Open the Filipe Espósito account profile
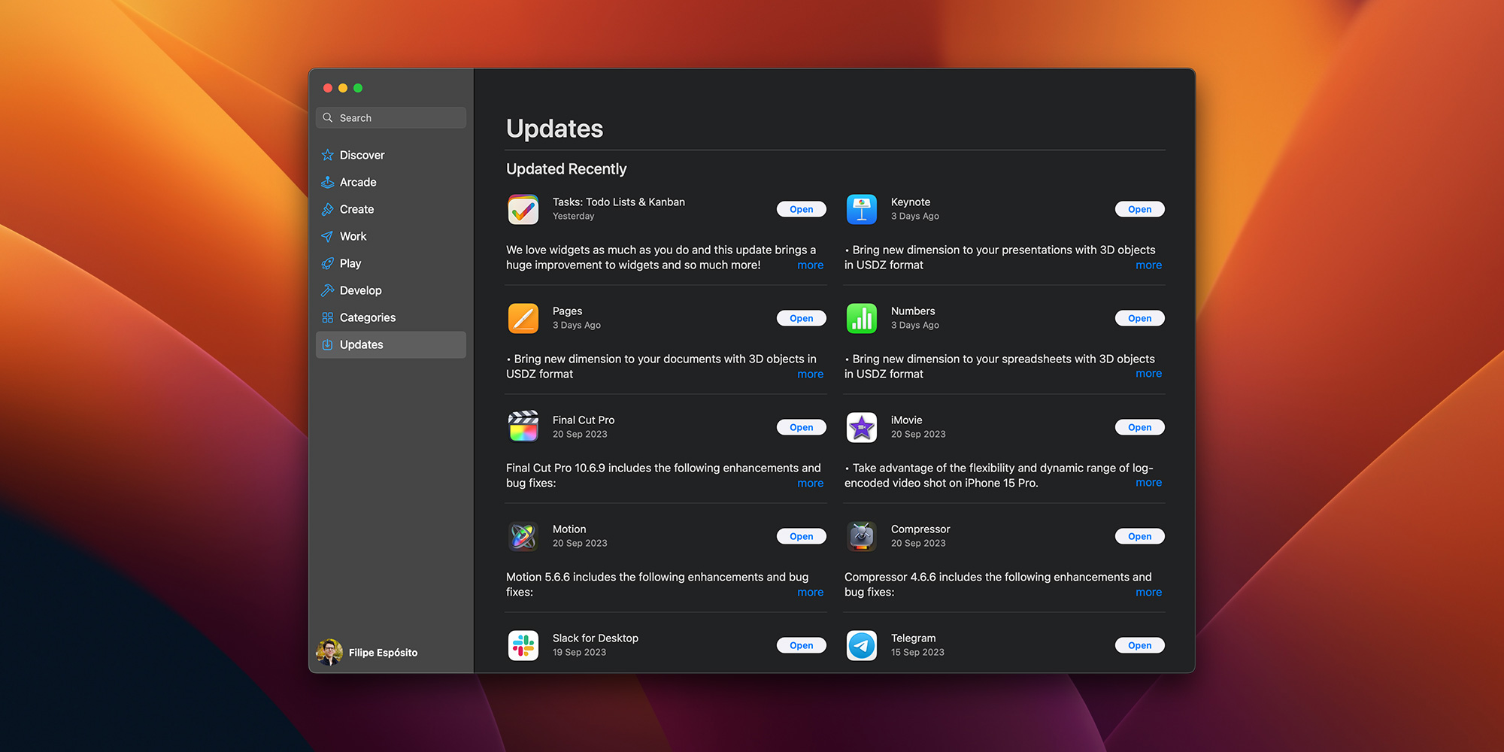Screen dimensions: 1504x752 (368, 652)
